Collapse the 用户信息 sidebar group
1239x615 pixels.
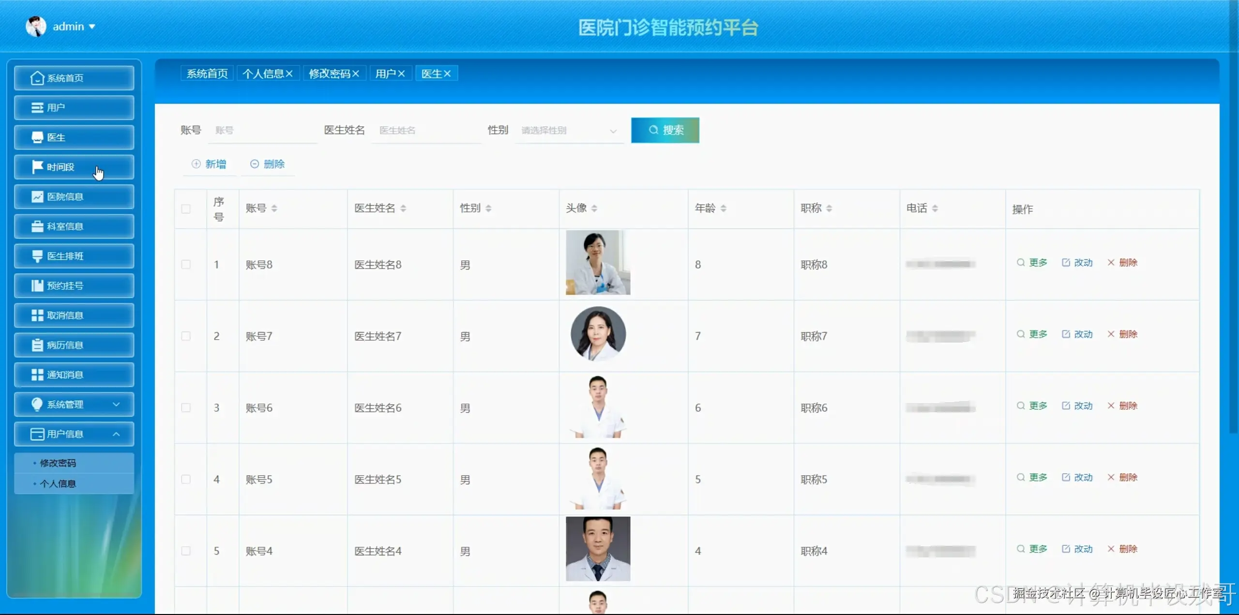[x=74, y=434]
